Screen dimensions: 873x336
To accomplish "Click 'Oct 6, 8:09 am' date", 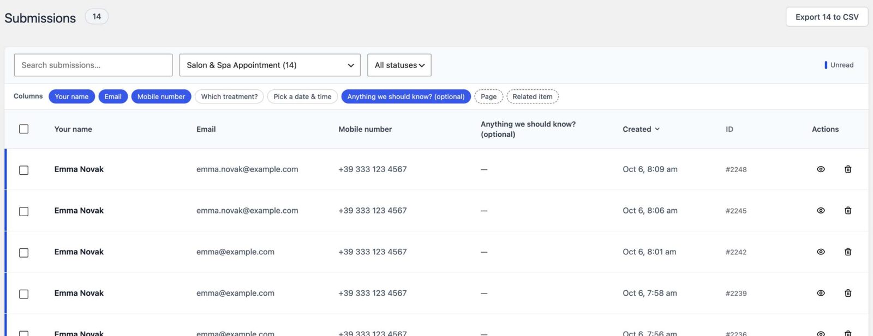I will (x=650, y=169).
